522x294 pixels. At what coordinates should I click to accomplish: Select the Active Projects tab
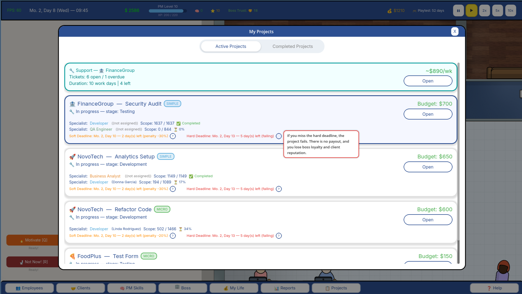231,46
